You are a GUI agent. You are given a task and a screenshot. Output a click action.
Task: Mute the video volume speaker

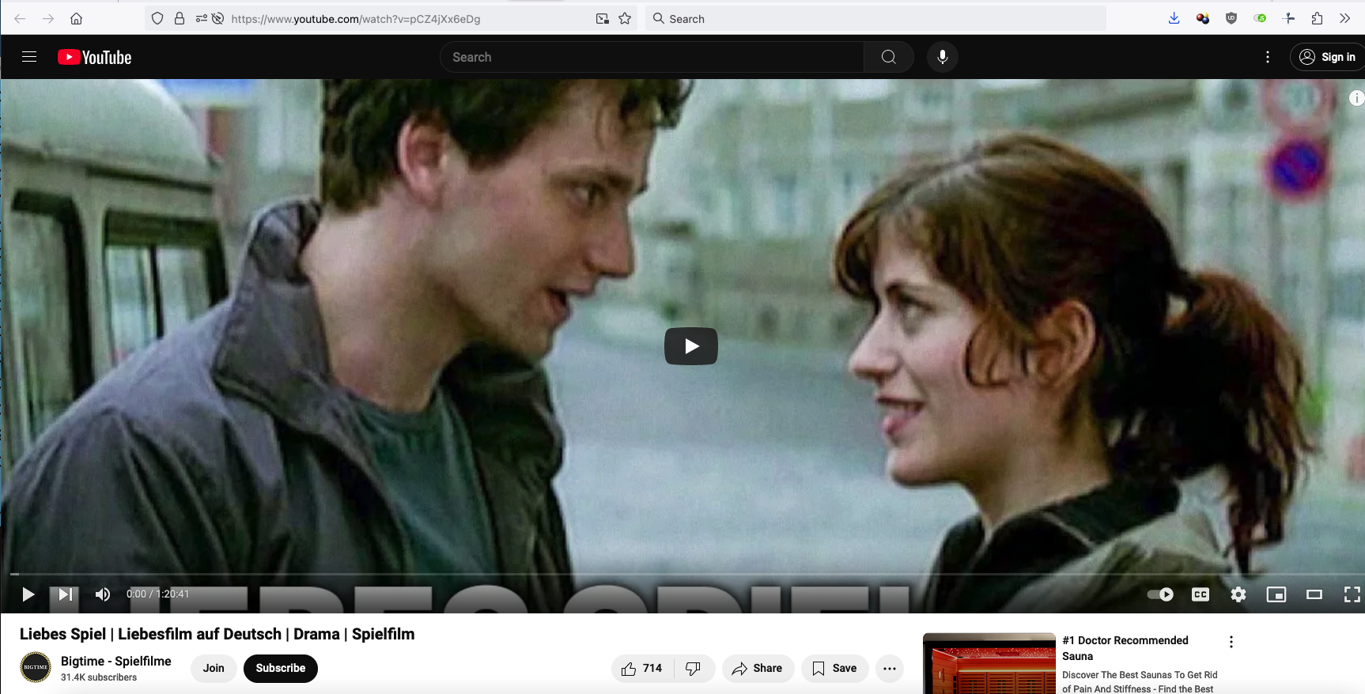[103, 594]
